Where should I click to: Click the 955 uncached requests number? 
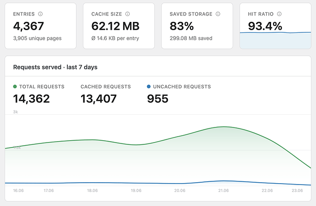158,99
